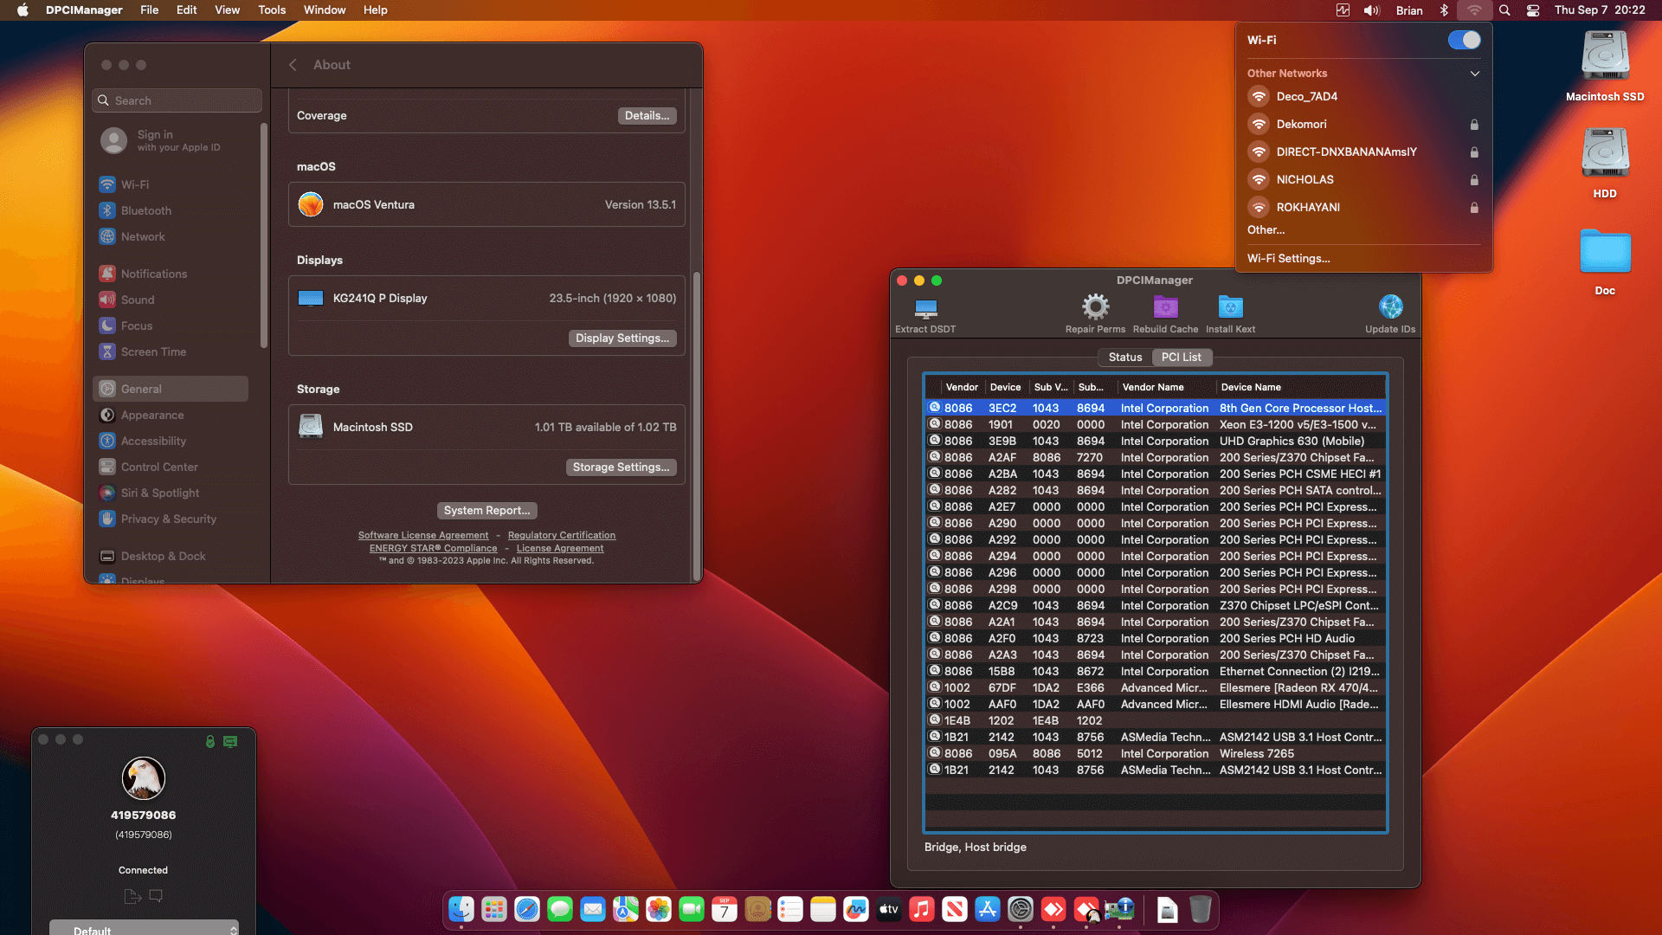Click the Extract DSDT toolbar icon
1662x935 pixels.
(x=924, y=312)
